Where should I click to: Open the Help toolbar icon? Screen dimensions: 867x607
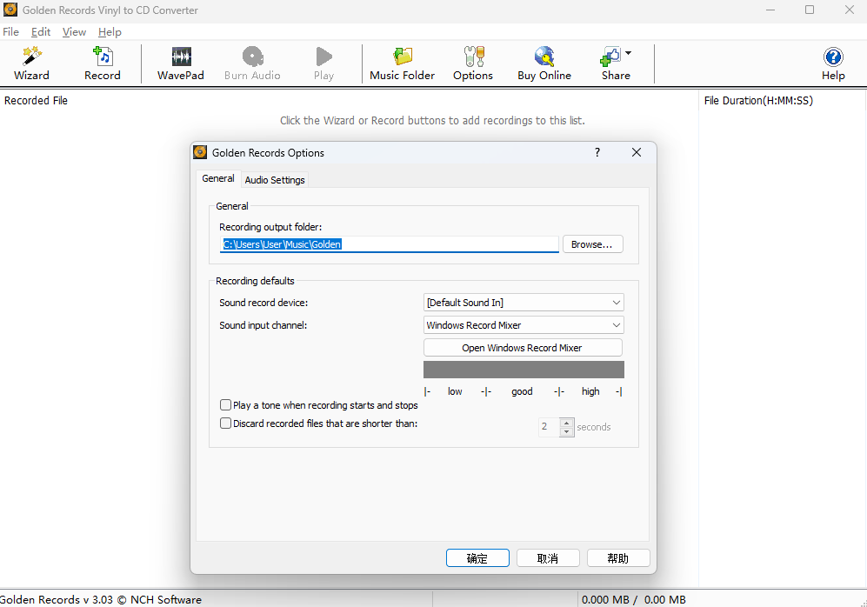click(x=833, y=57)
